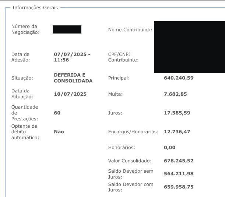Screen dimensions: 225x197
Task: Select the 'Informações Gerais' section heading
Action: 35,8
